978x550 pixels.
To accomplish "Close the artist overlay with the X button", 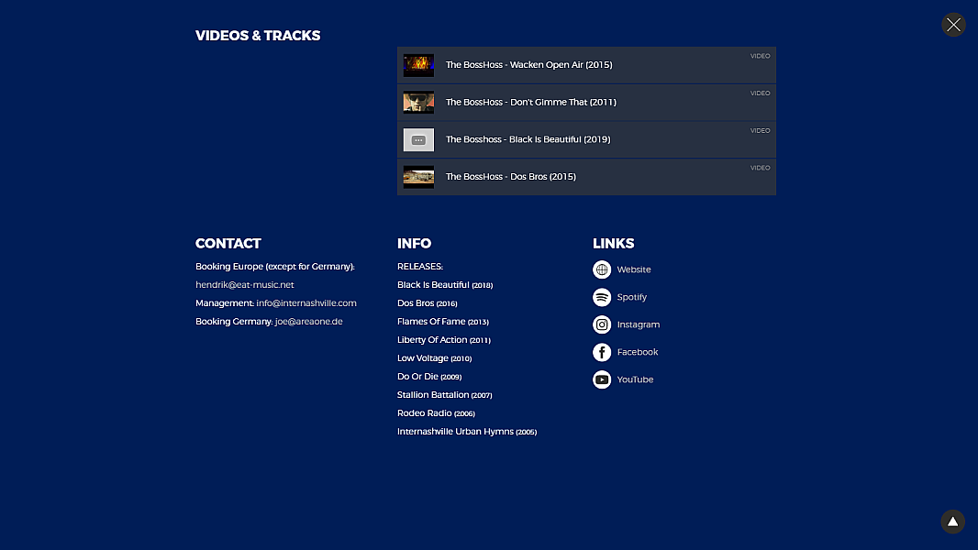I will click(x=953, y=25).
